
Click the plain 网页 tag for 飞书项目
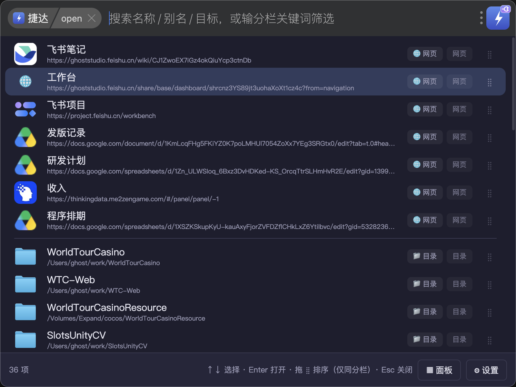460,109
